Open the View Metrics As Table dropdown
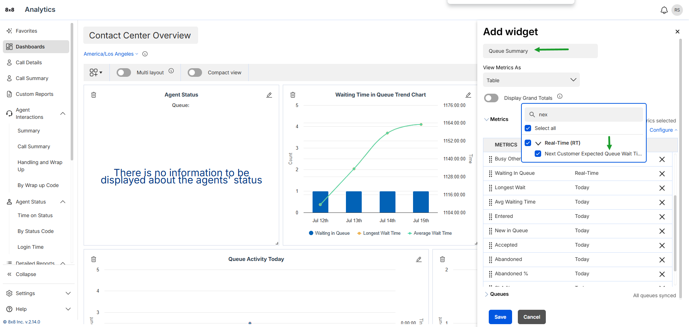The width and height of the screenshot is (689, 327). point(531,80)
